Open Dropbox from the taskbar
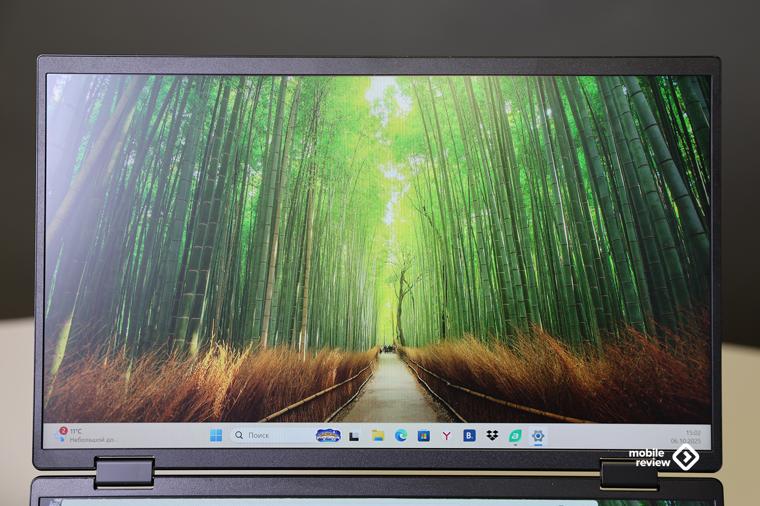Viewport: 760px width, 506px height. point(492,436)
